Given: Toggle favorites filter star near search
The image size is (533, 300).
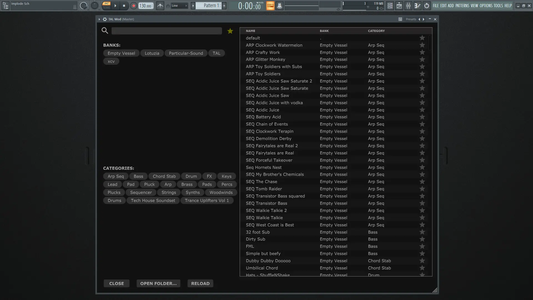Looking at the screenshot, I should click(x=230, y=31).
